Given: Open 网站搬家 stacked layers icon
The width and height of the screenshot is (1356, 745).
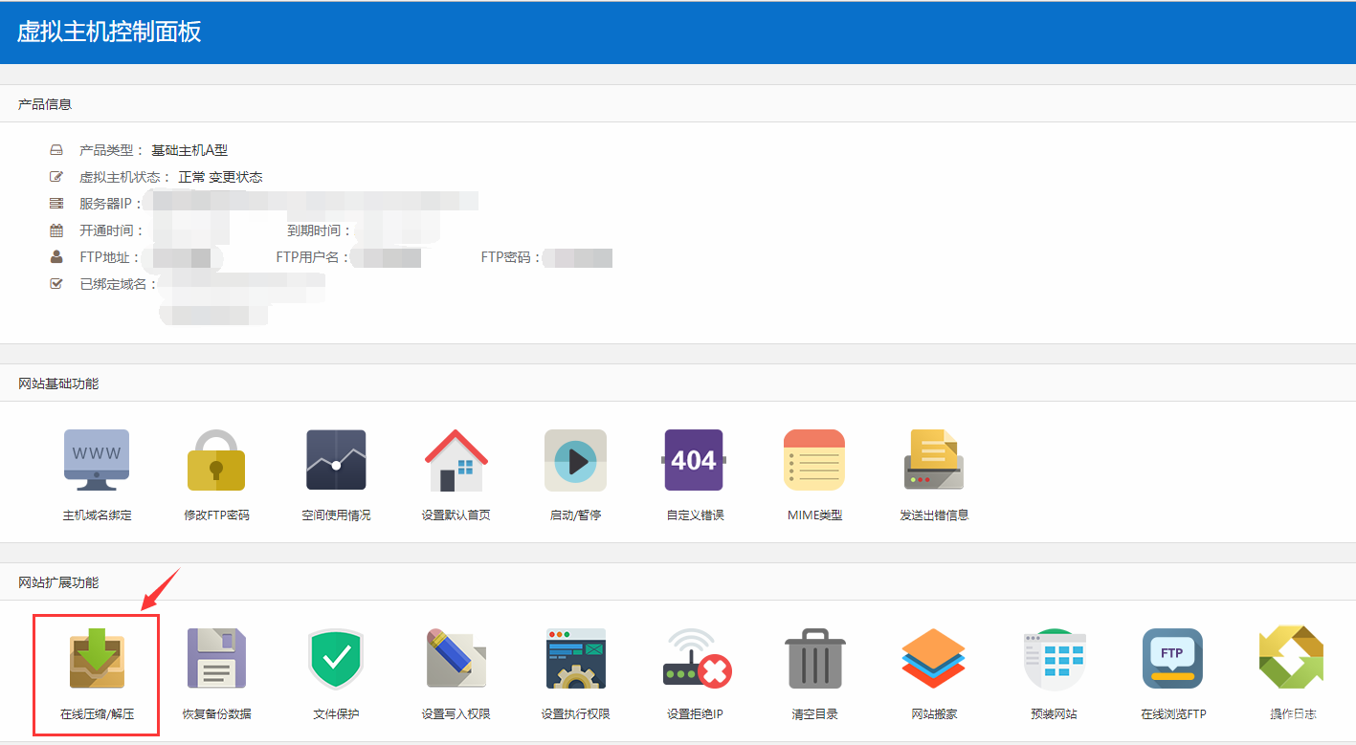Looking at the screenshot, I should click(x=934, y=659).
